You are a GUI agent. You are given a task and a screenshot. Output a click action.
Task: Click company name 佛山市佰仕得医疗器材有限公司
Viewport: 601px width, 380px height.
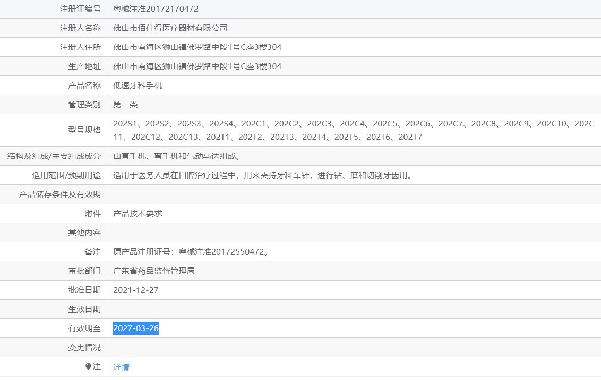pos(170,28)
